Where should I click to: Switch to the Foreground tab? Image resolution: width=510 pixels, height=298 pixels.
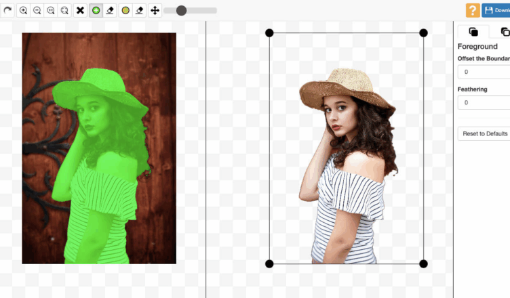point(473,32)
